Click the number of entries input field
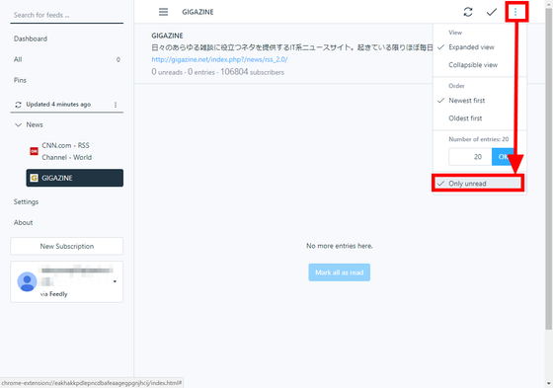 470,157
